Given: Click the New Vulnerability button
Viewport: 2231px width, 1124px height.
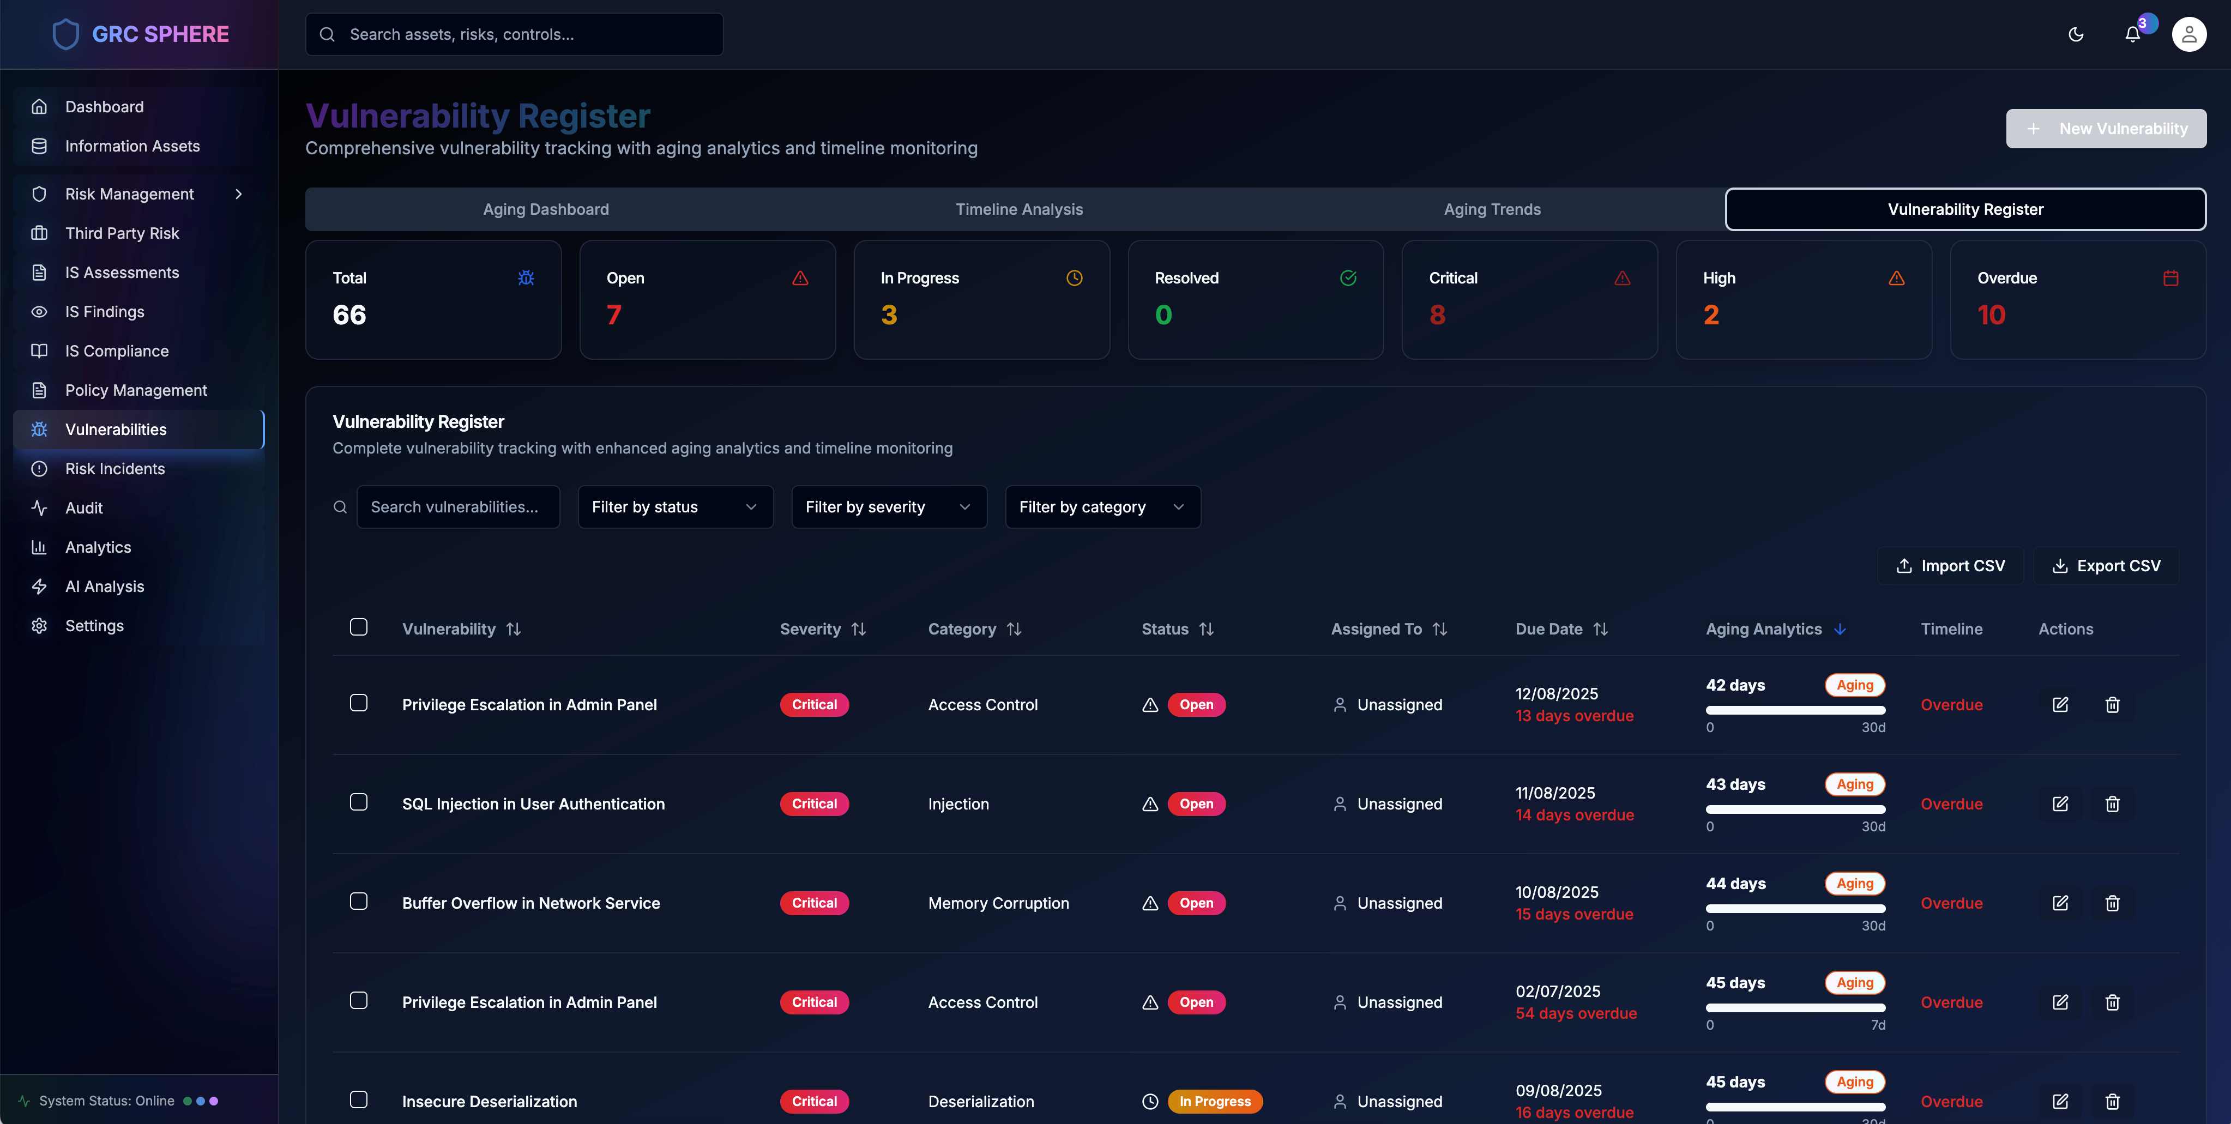Looking at the screenshot, I should 2106,129.
